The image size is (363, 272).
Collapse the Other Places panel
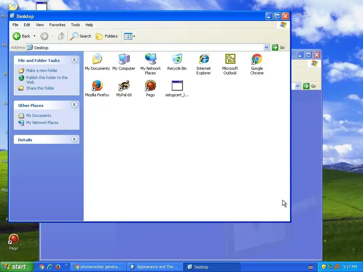pos(74,105)
